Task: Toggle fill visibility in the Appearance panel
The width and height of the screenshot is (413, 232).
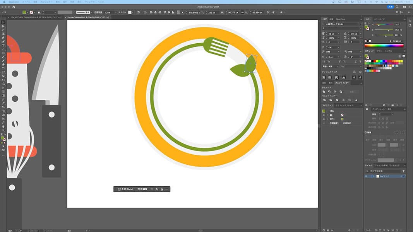Action: 324,119
